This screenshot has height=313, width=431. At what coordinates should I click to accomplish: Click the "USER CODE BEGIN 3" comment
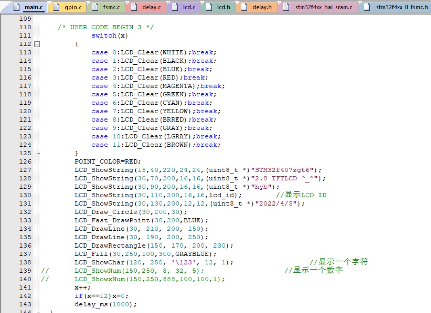point(106,27)
